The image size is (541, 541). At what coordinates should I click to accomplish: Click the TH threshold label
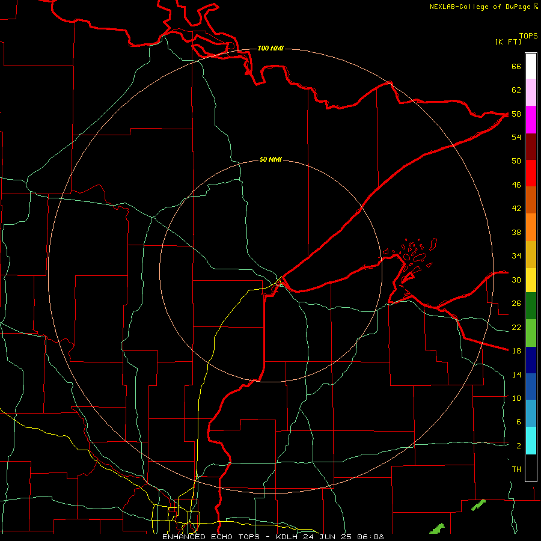(x=516, y=469)
